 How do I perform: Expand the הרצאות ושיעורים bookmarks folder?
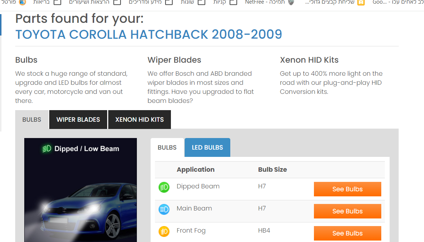pos(117,3)
